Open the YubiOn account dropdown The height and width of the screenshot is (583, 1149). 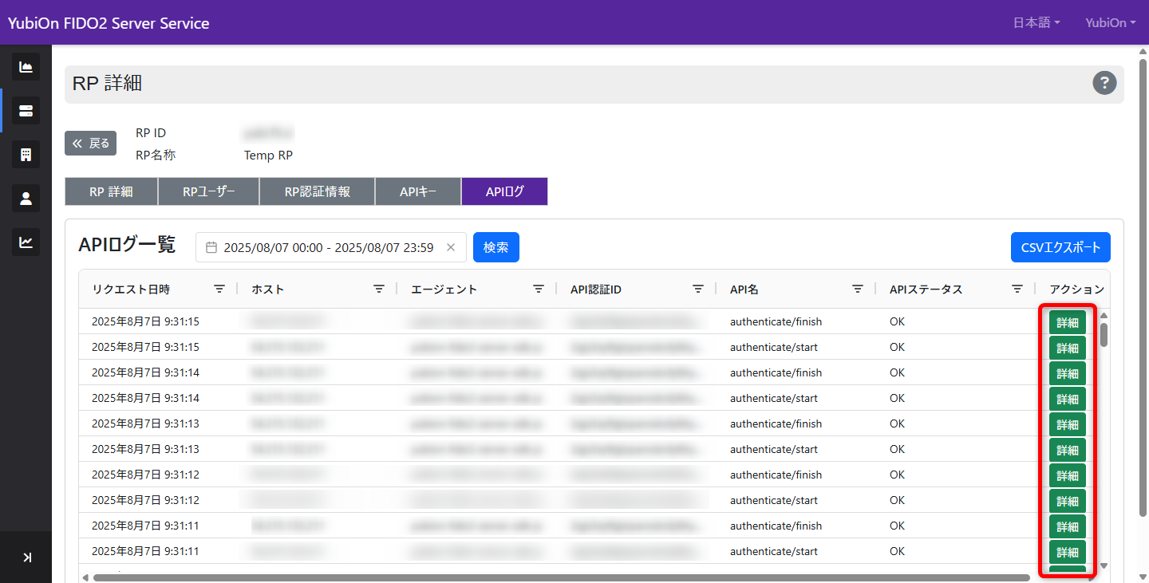click(x=1111, y=23)
